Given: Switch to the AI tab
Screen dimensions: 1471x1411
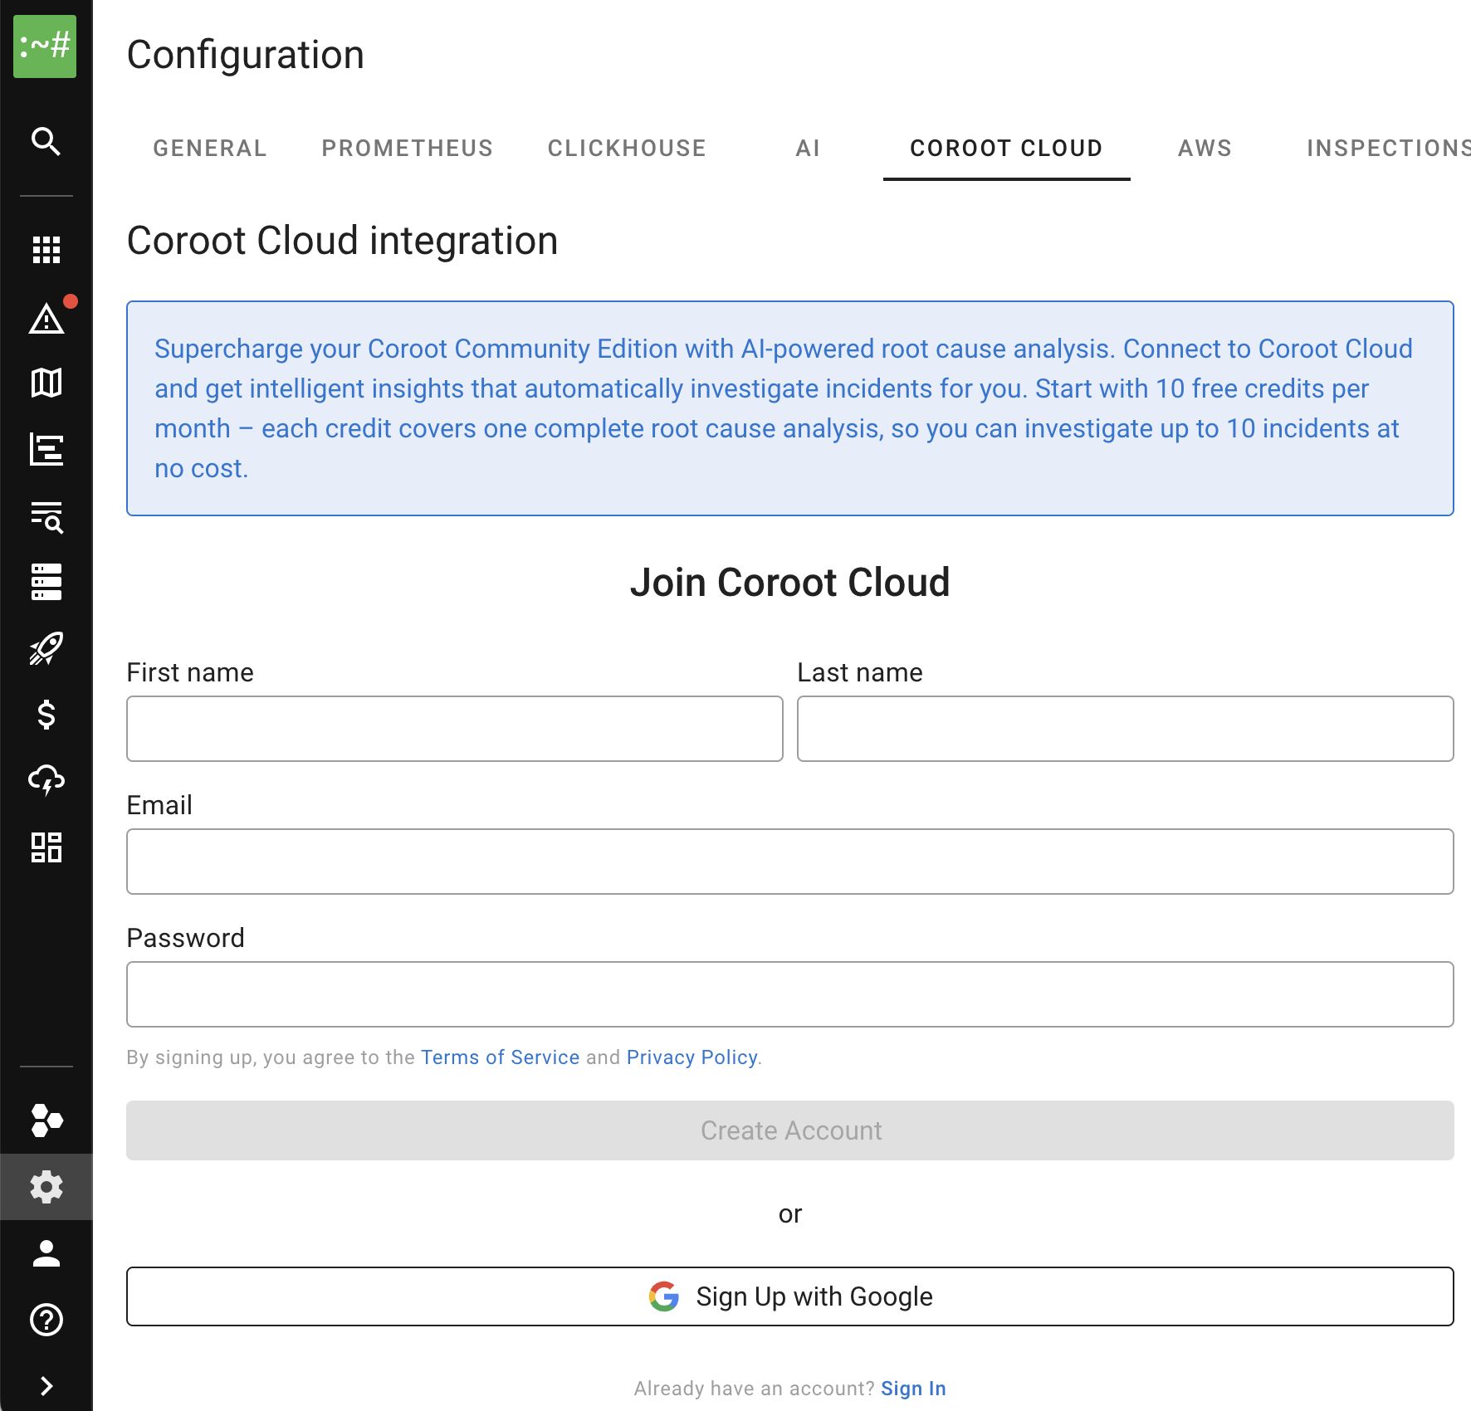Looking at the screenshot, I should coord(808,149).
